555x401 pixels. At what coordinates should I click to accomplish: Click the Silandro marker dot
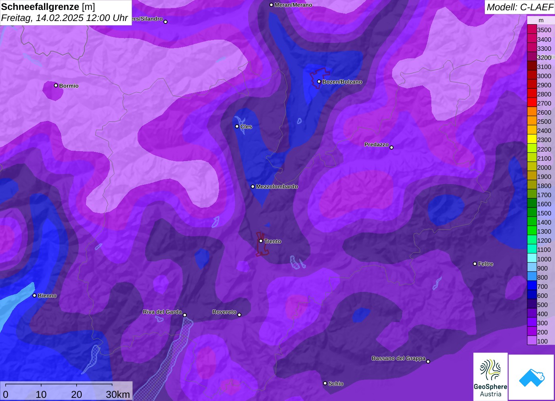coord(166,22)
